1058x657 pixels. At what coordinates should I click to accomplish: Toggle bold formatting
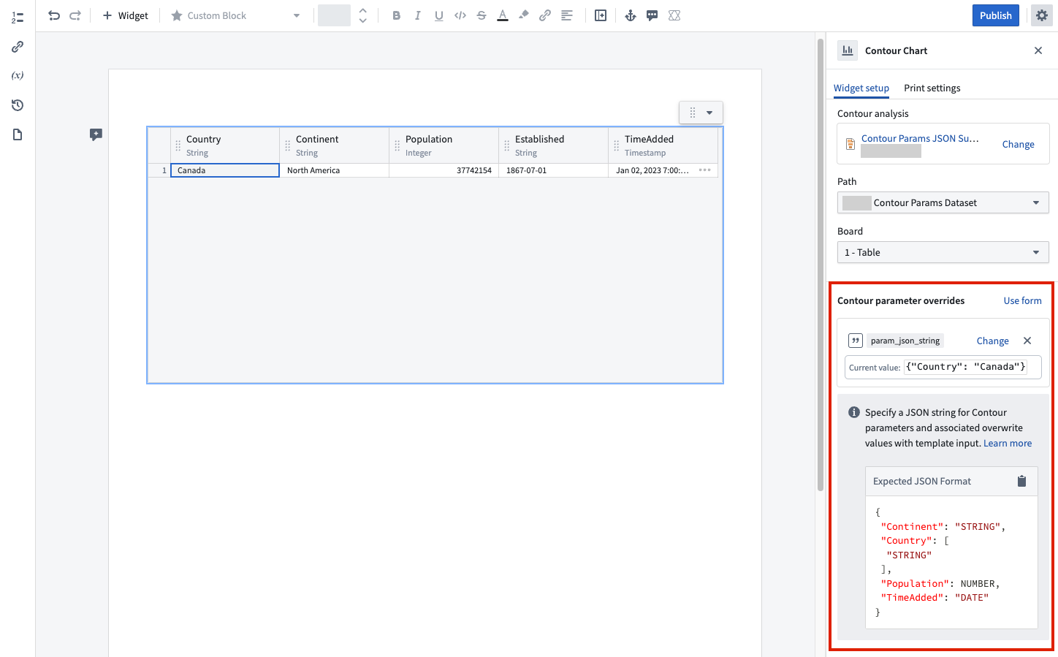click(x=396, y=15)
